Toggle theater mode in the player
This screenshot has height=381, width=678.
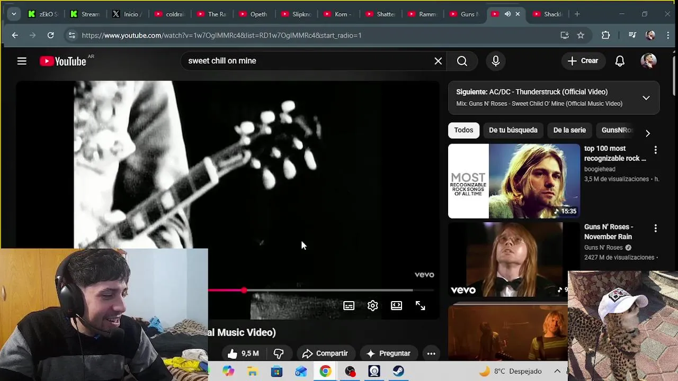(396, 306)
